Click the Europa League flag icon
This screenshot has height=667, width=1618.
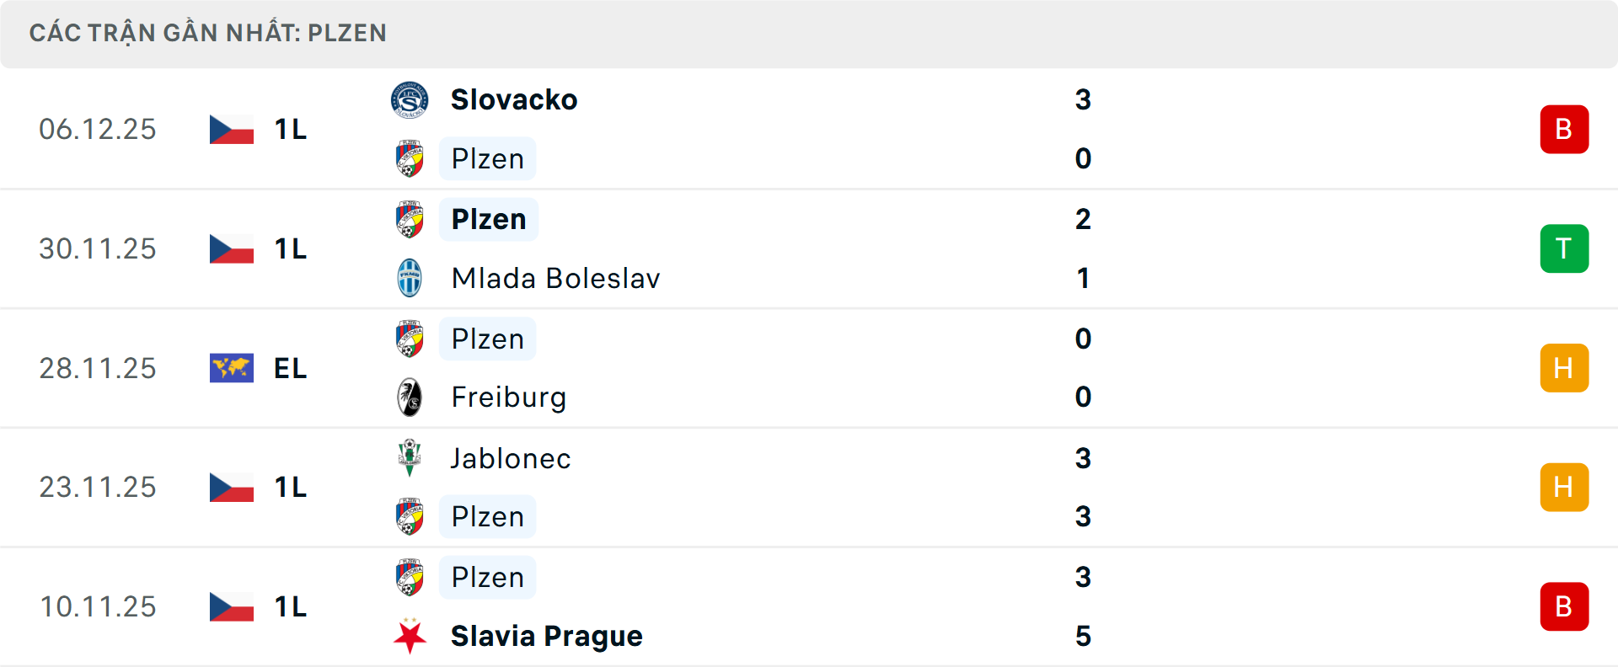[x=232, y=368]
